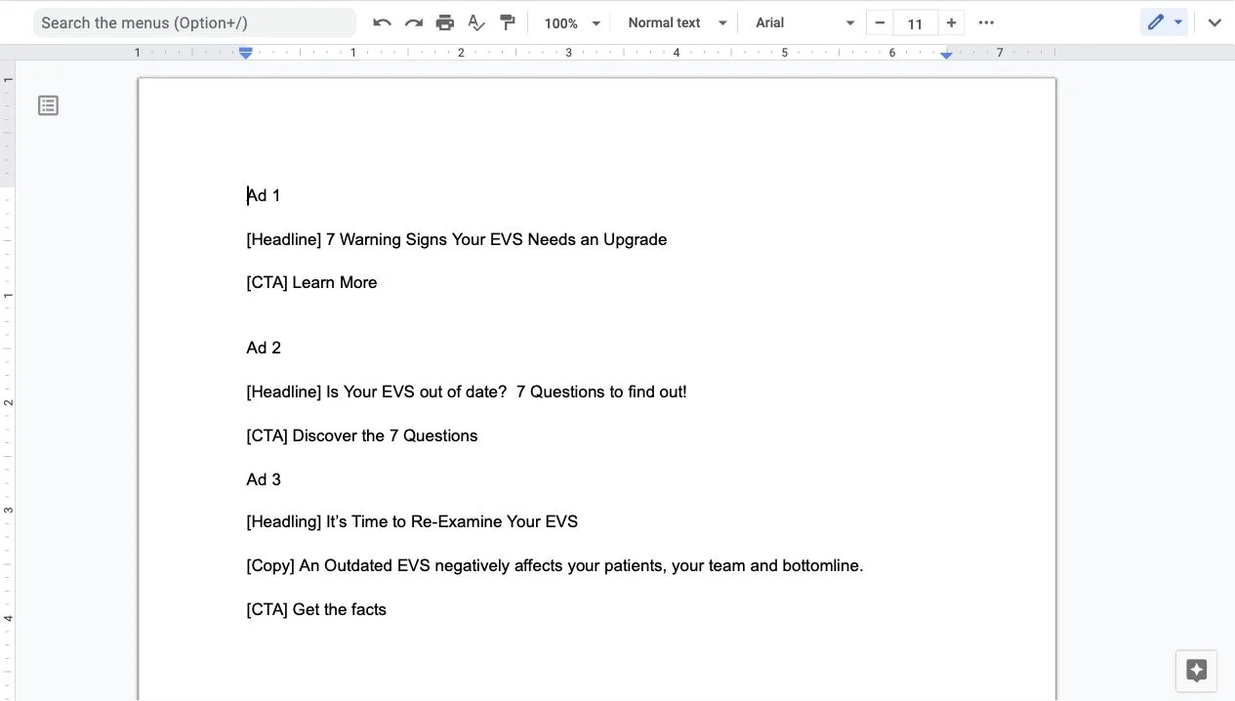Open the Arial font dropdown
The height and width of the screenshot is (701, 1235).
point(804,22)
